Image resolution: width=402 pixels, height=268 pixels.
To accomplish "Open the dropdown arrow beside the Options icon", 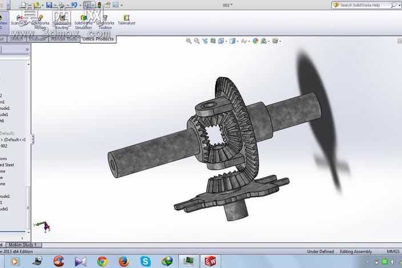I will 122,5.
